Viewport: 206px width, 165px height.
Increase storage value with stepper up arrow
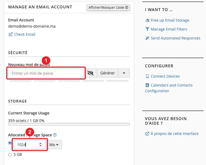coord(41,143)
